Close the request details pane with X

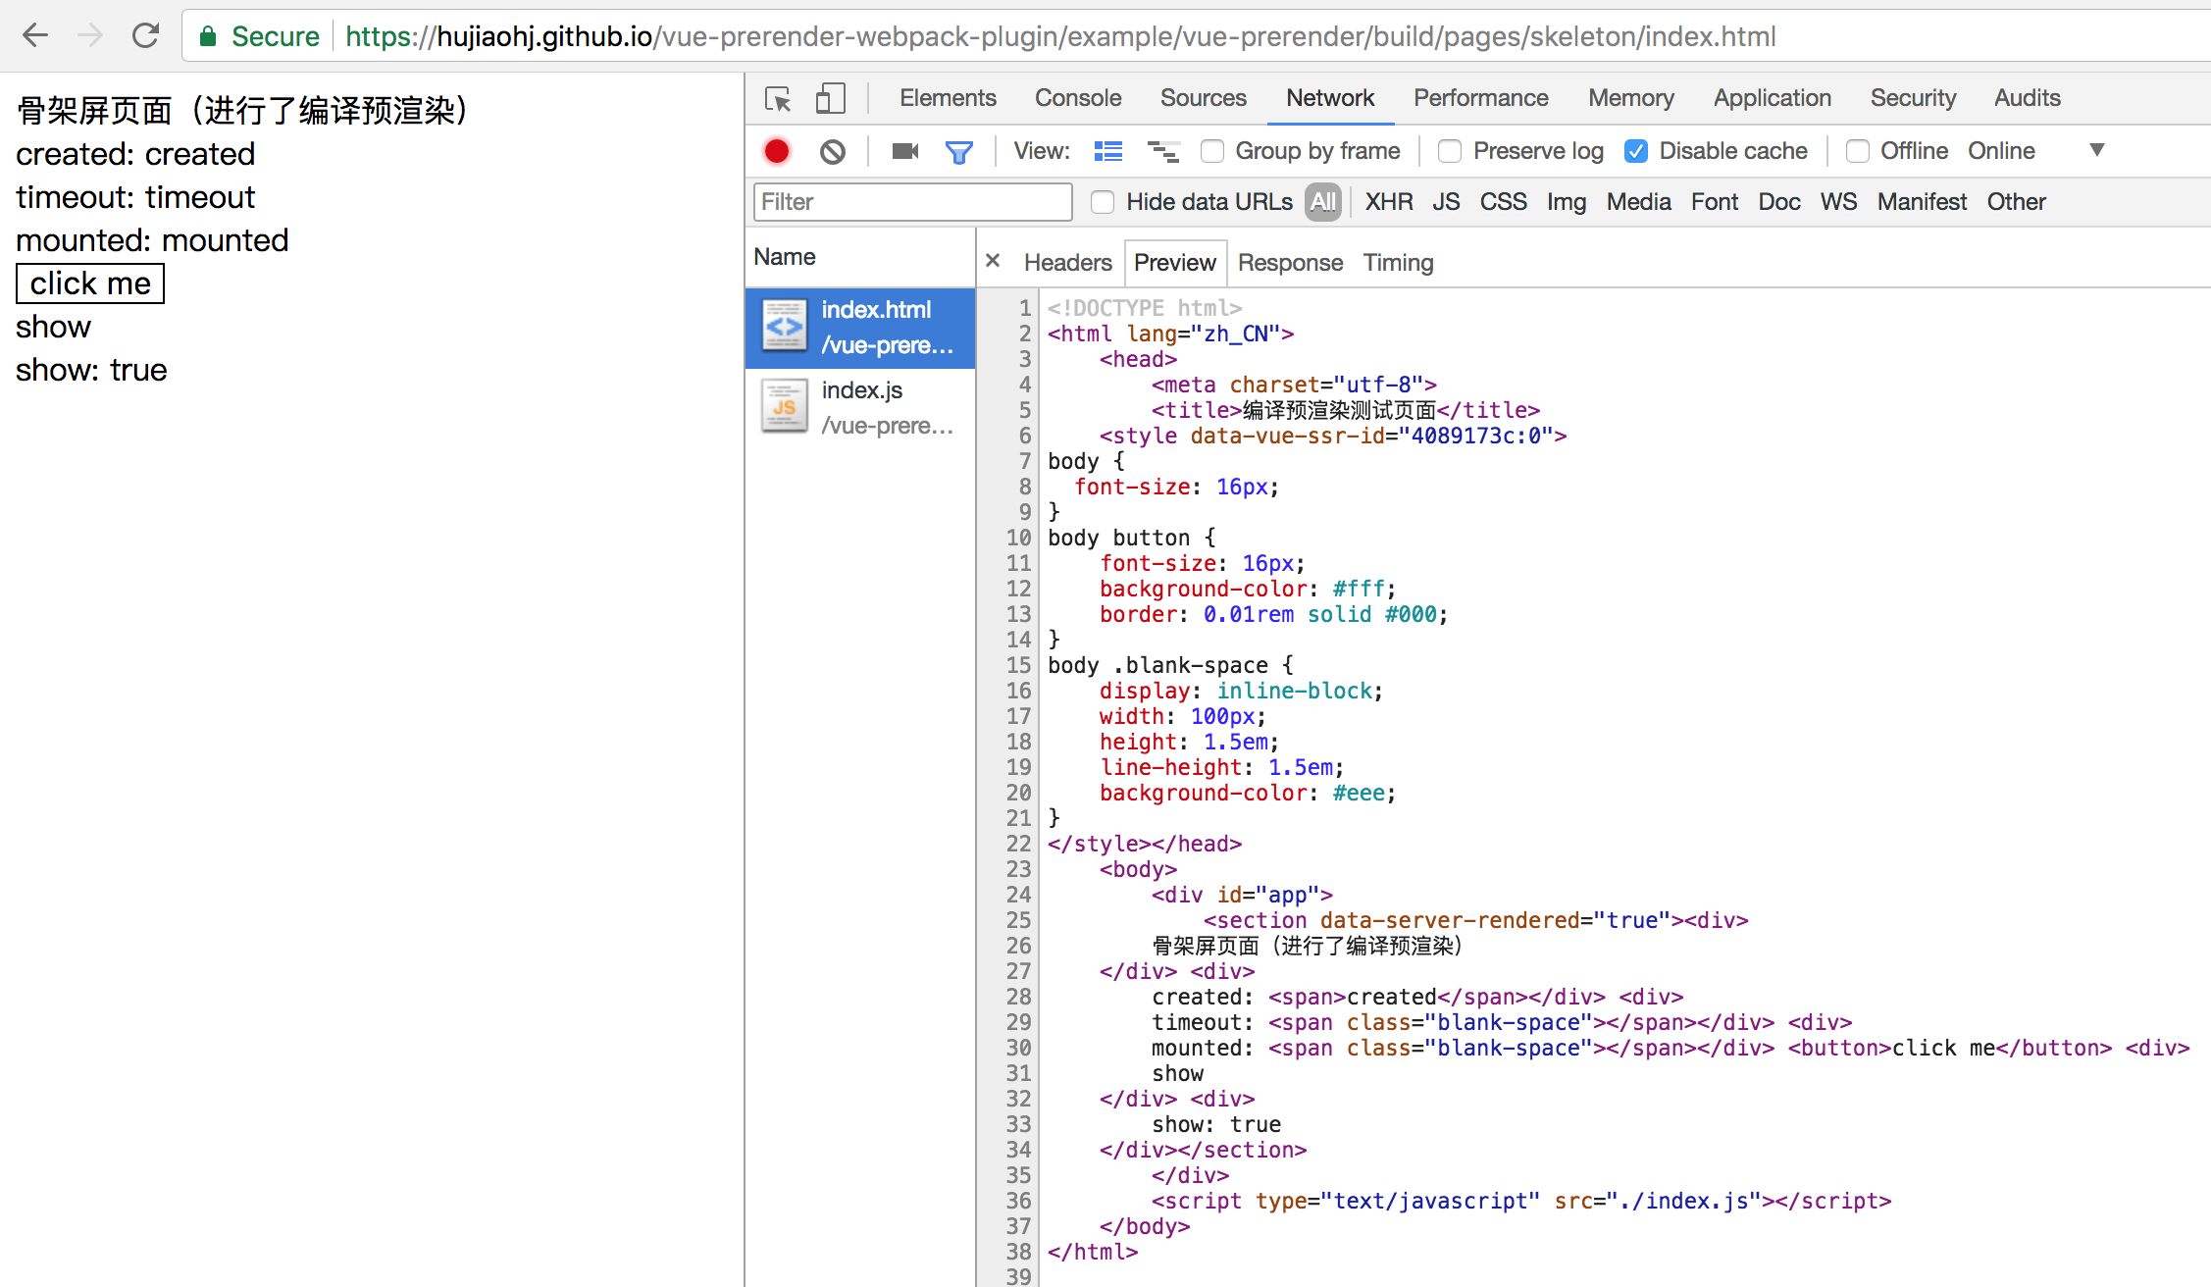coord(993,261)
